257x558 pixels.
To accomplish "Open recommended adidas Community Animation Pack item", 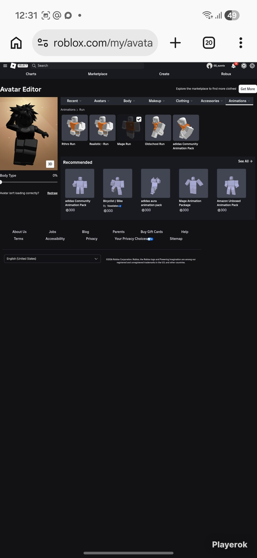I will (x=80, y=183).
